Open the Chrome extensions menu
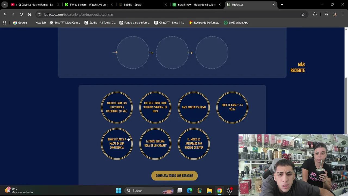Viewport: 348px width, 196px height. tap(315, 14)
